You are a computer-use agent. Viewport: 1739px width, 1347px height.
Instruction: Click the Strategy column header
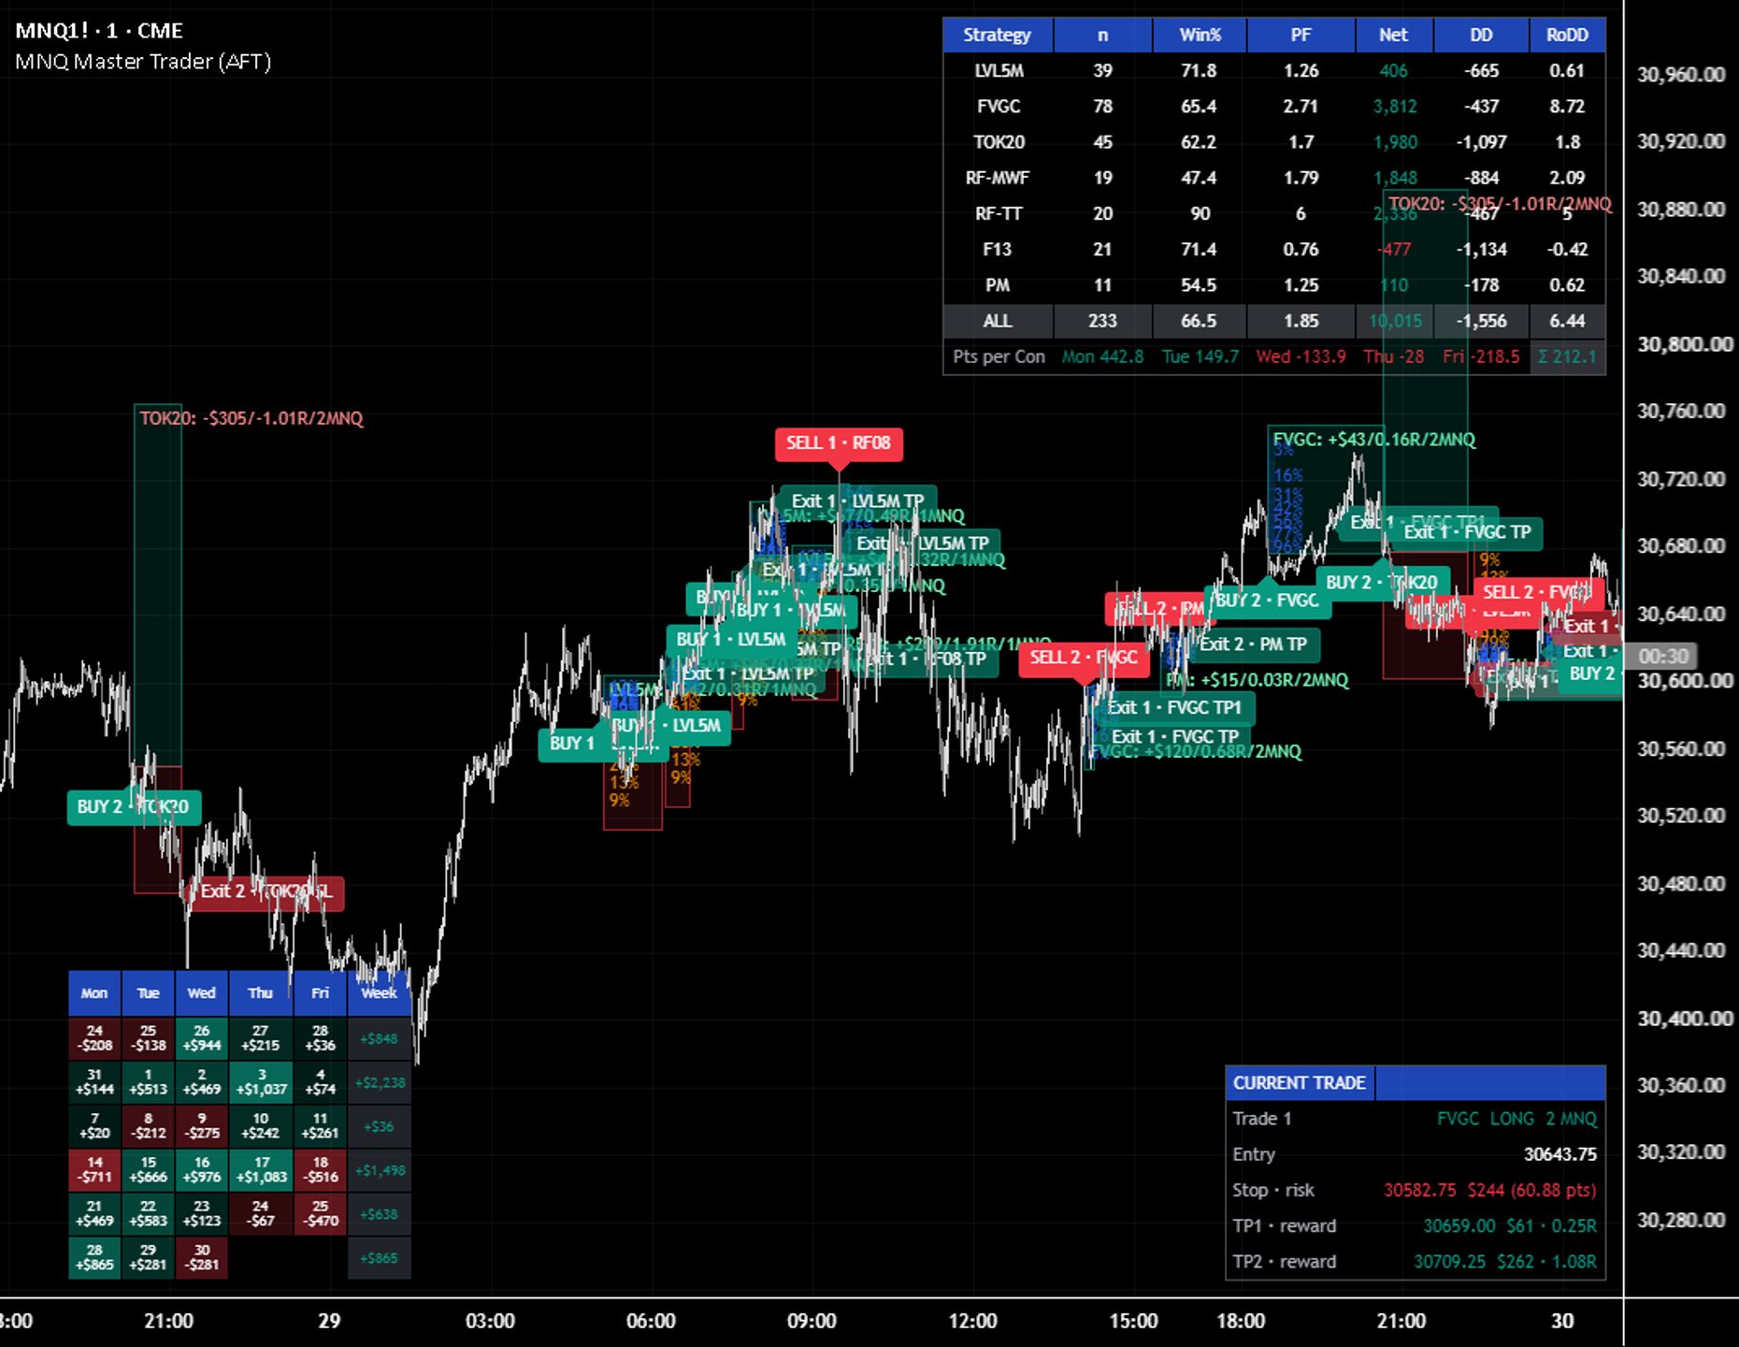tap(998, 36)
